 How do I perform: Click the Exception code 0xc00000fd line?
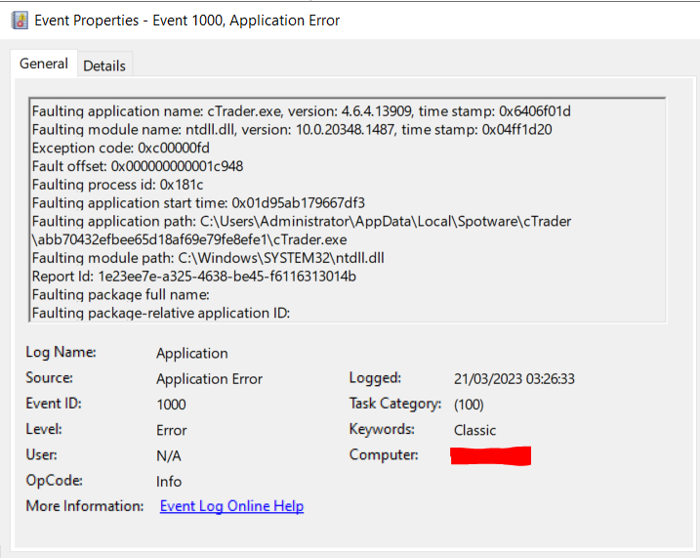(120, 148)
